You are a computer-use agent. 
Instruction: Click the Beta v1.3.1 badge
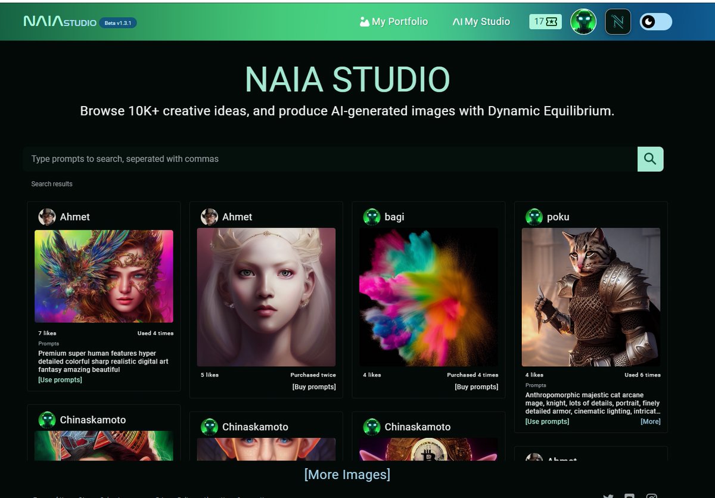[x=118, y=23]
